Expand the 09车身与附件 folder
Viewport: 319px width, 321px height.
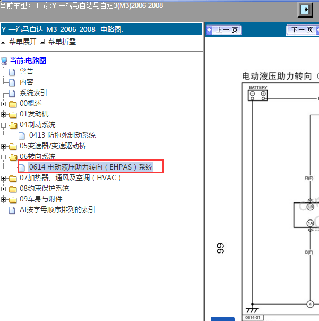(3, 200)
